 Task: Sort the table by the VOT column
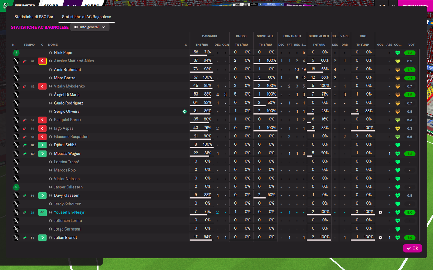tap(411, 45)
